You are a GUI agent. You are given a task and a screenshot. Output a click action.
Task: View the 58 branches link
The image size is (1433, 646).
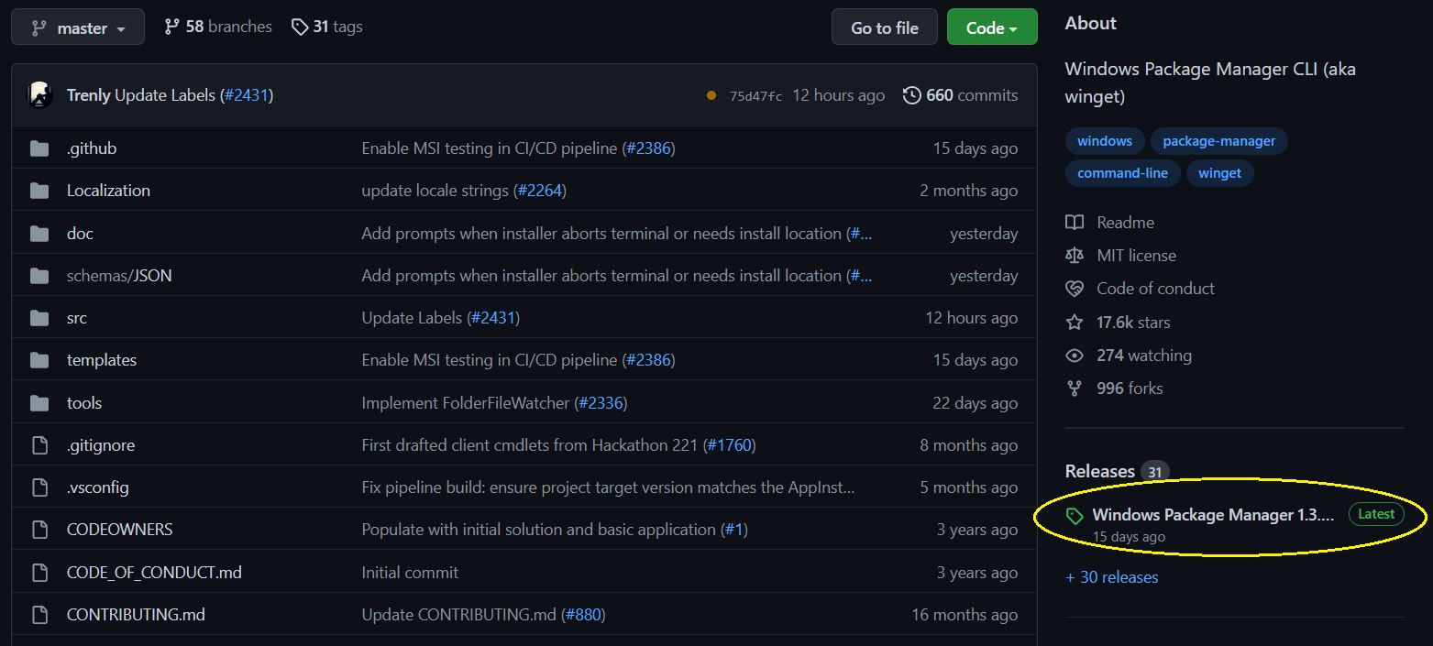(218, 27)
